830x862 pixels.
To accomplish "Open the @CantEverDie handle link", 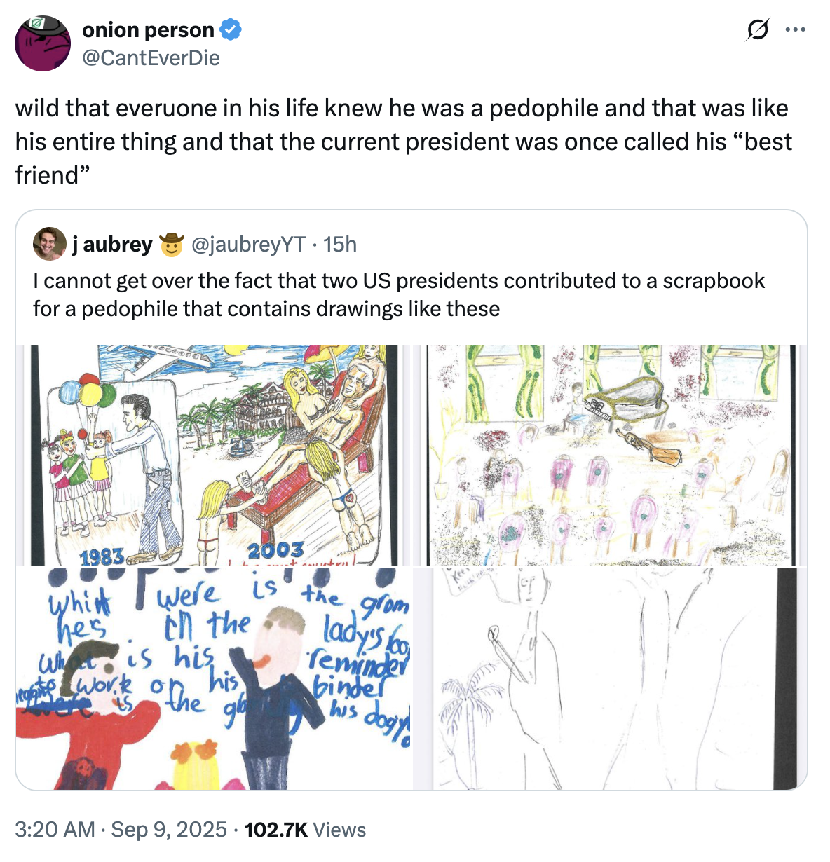I will [x=151, y=57].
